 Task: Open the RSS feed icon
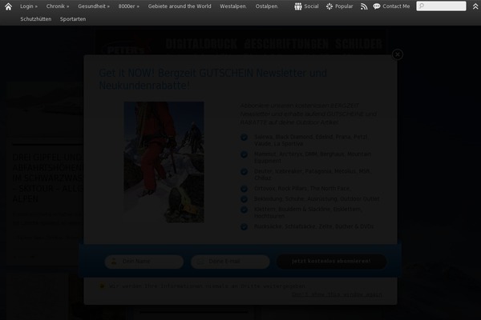[364, 6]
